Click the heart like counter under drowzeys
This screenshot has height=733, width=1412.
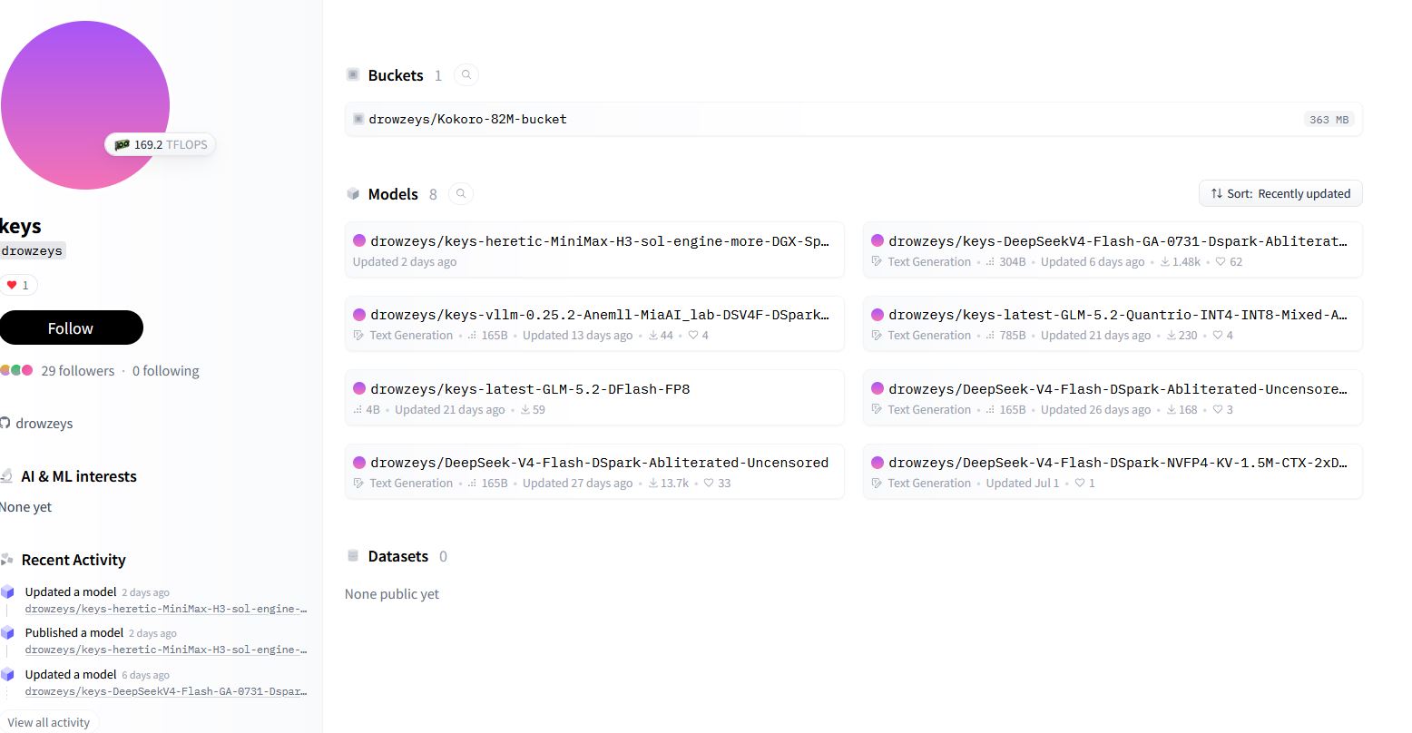[x=17, y=285]
